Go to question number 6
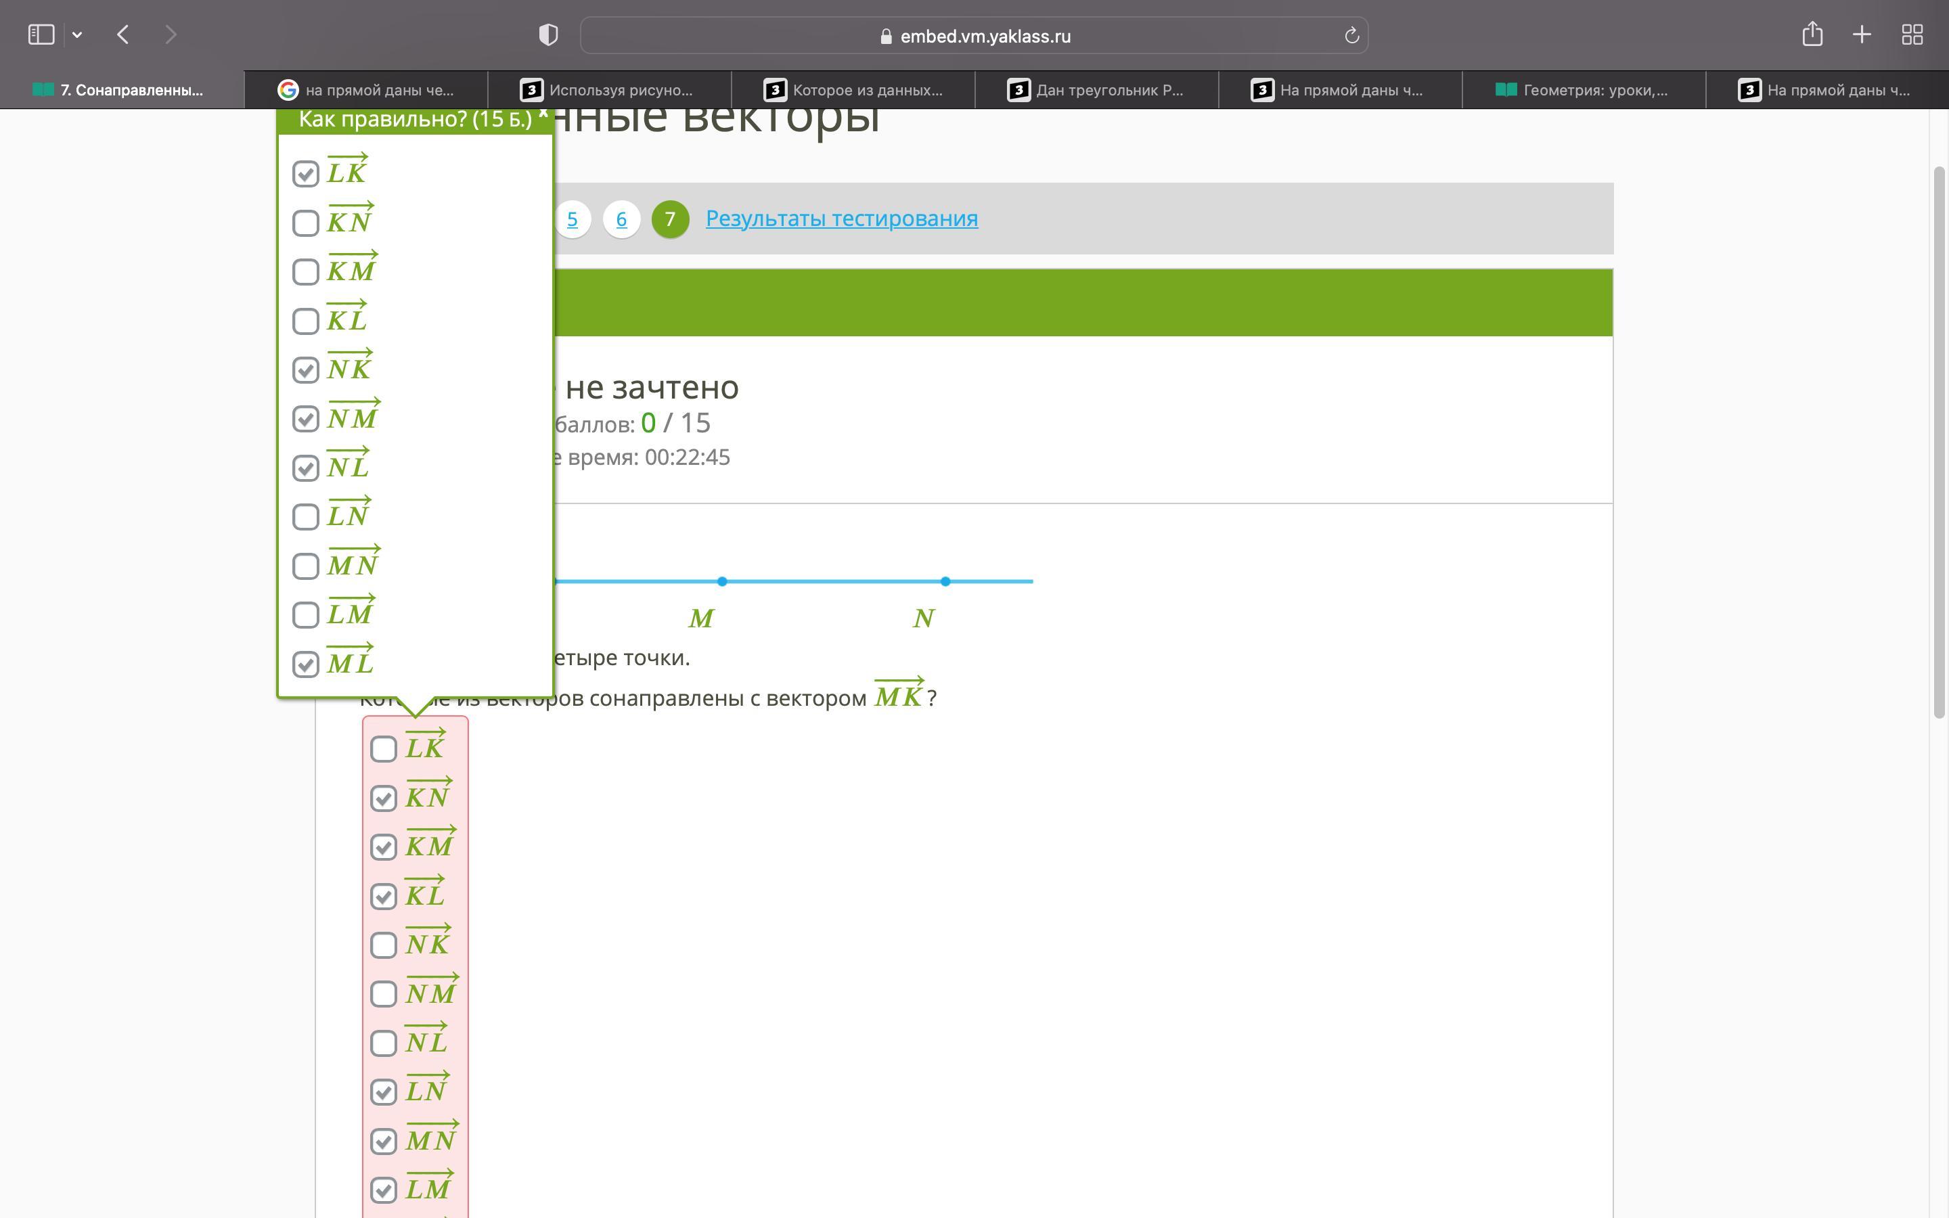This screenshot has height=1218, width=1949. pyautogui.click(x=621, y=219)
